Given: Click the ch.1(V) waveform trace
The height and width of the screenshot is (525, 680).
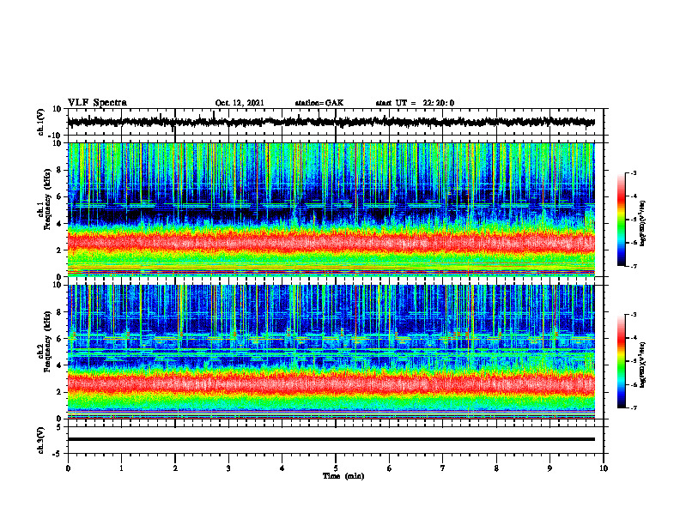Looking at the screenshot, I should coord(331,122).
